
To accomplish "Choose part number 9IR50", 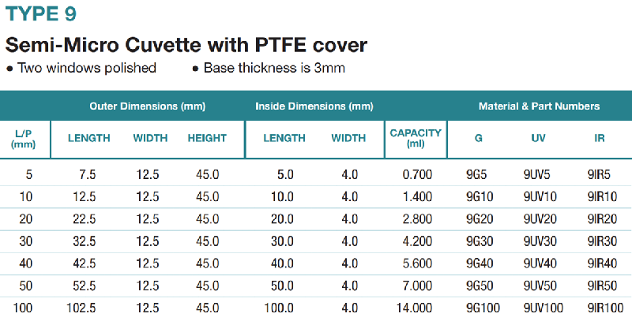I will [602, 286].
